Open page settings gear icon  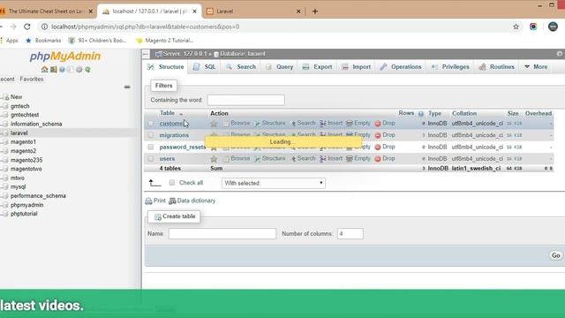(559, 54)
